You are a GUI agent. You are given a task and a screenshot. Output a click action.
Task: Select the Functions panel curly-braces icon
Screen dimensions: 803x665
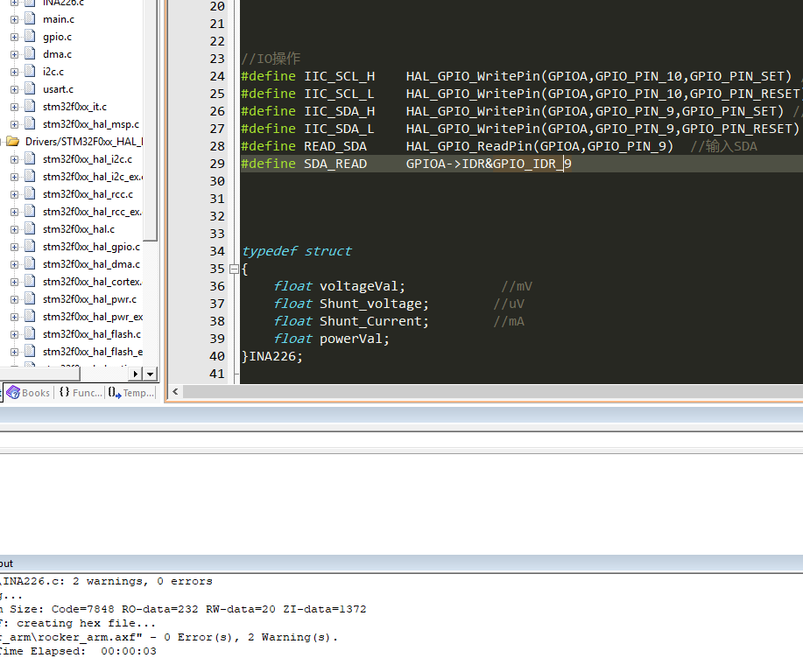point(65,393)
